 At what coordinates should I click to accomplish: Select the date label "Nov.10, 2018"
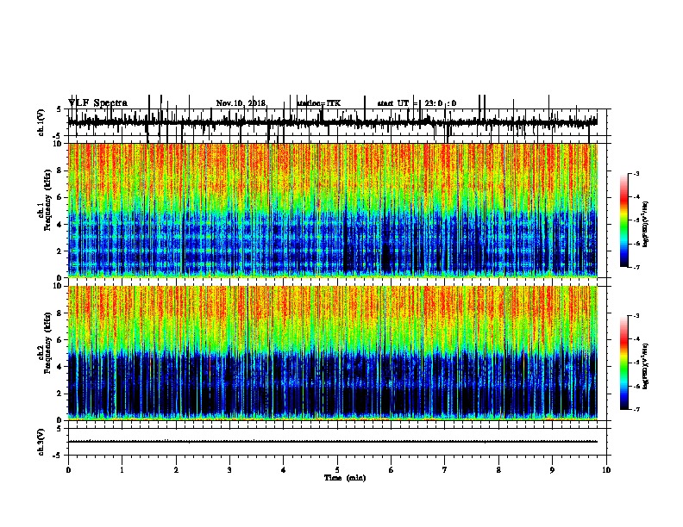(241, 103)
